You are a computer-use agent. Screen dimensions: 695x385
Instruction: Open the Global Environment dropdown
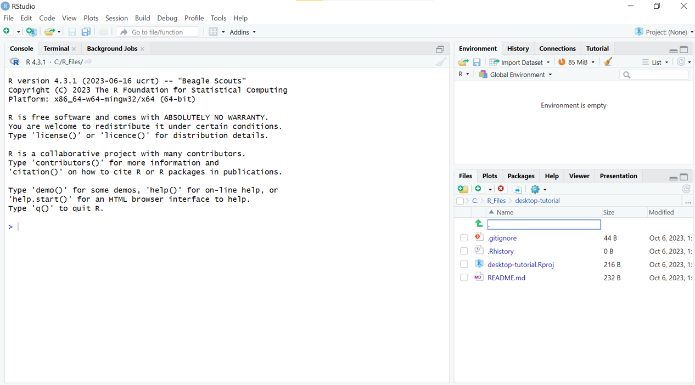(515, 75)
